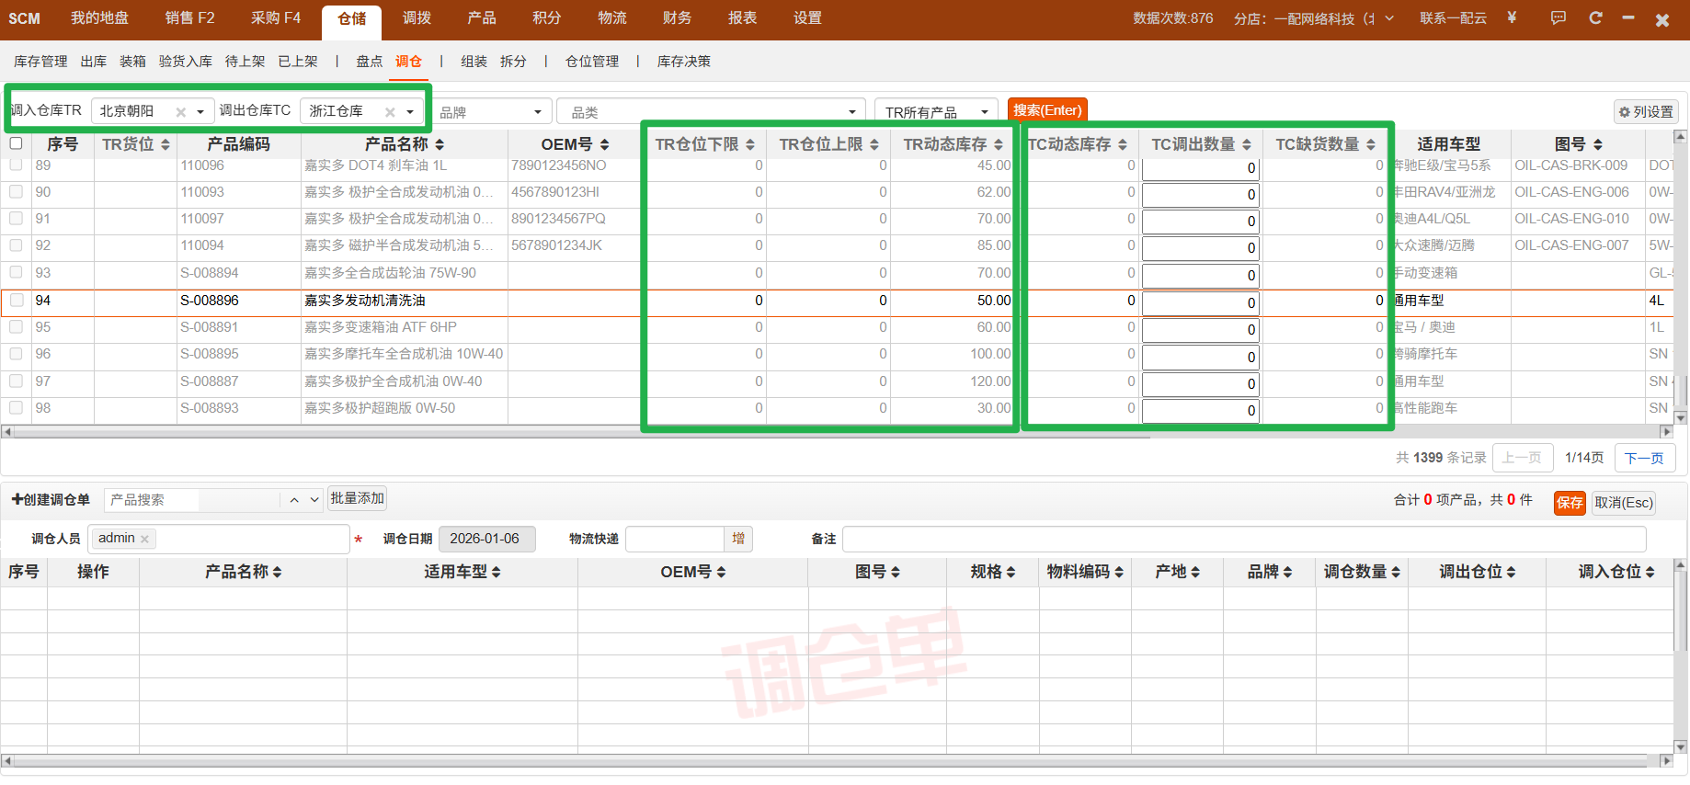Open the 盘点 submenu item
This screenshot has width=1690, height=785.
pyautogui.click(x=369, y=62)
